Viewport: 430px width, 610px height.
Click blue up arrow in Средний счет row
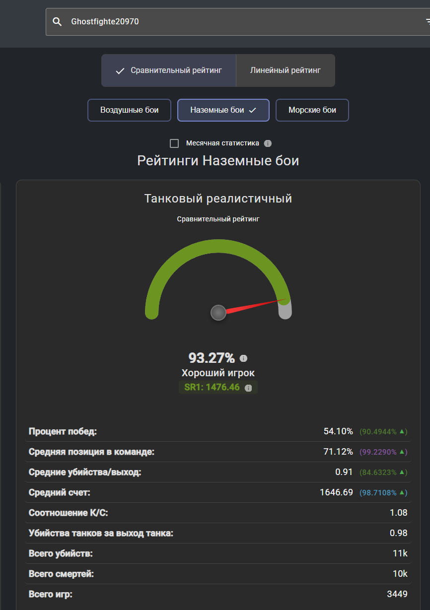[403, 493]
